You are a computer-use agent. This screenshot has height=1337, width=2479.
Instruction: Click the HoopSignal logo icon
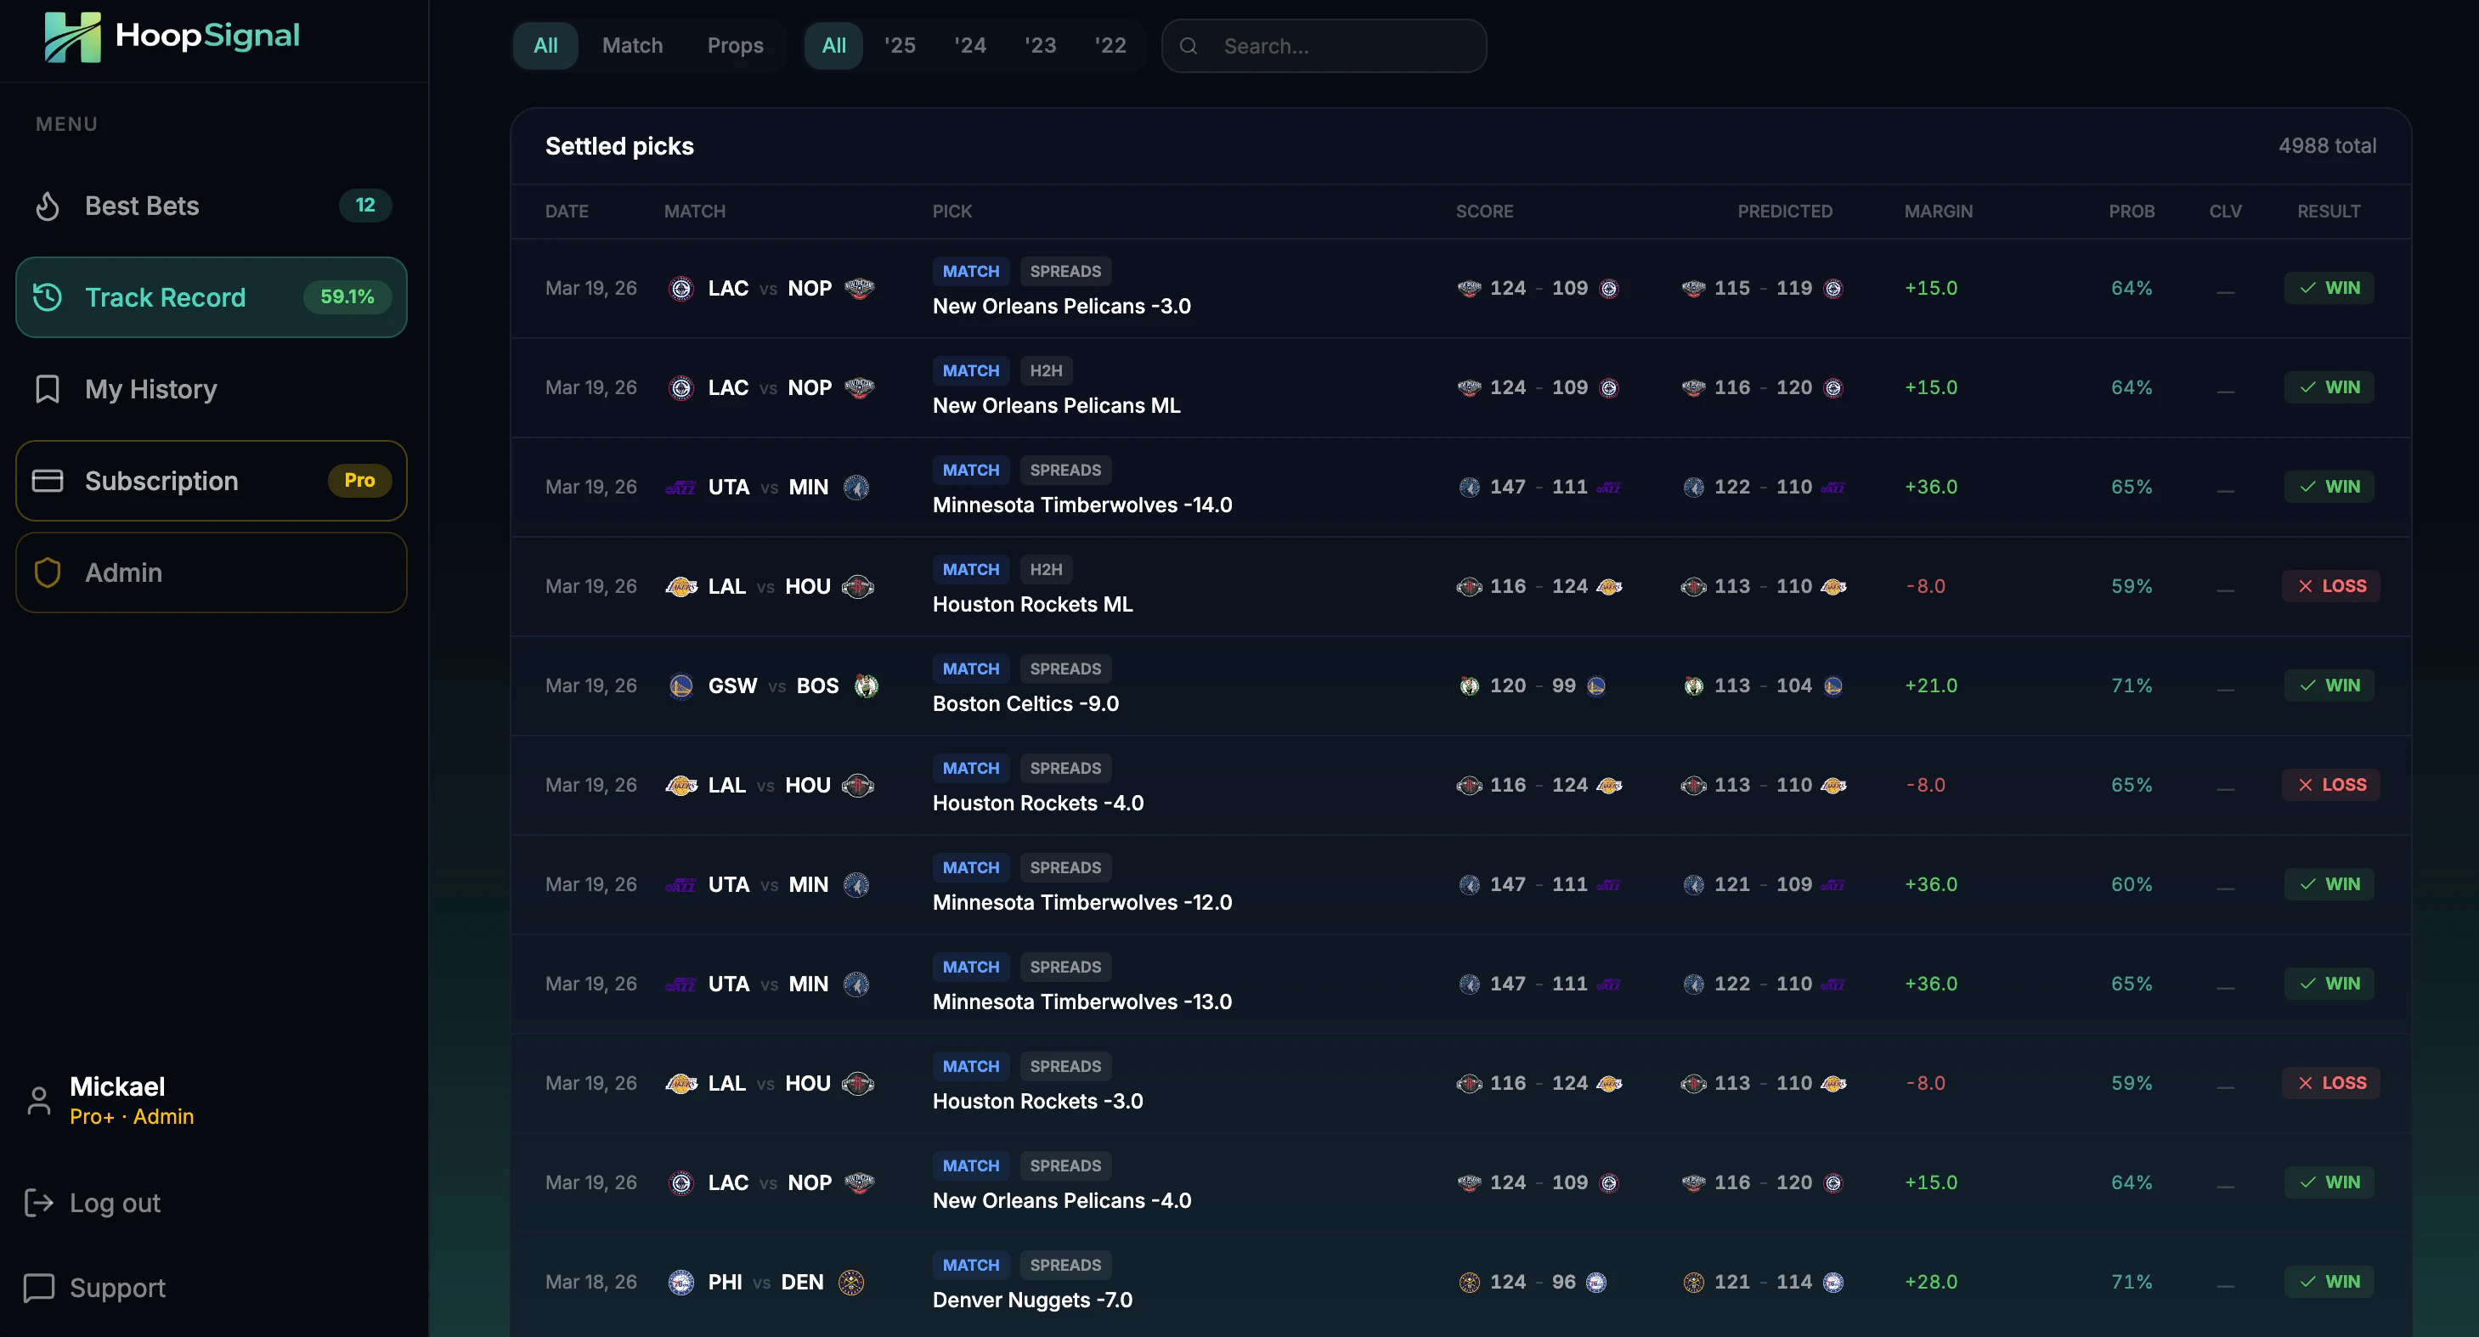pyautogui.click(x=72, y=37)
